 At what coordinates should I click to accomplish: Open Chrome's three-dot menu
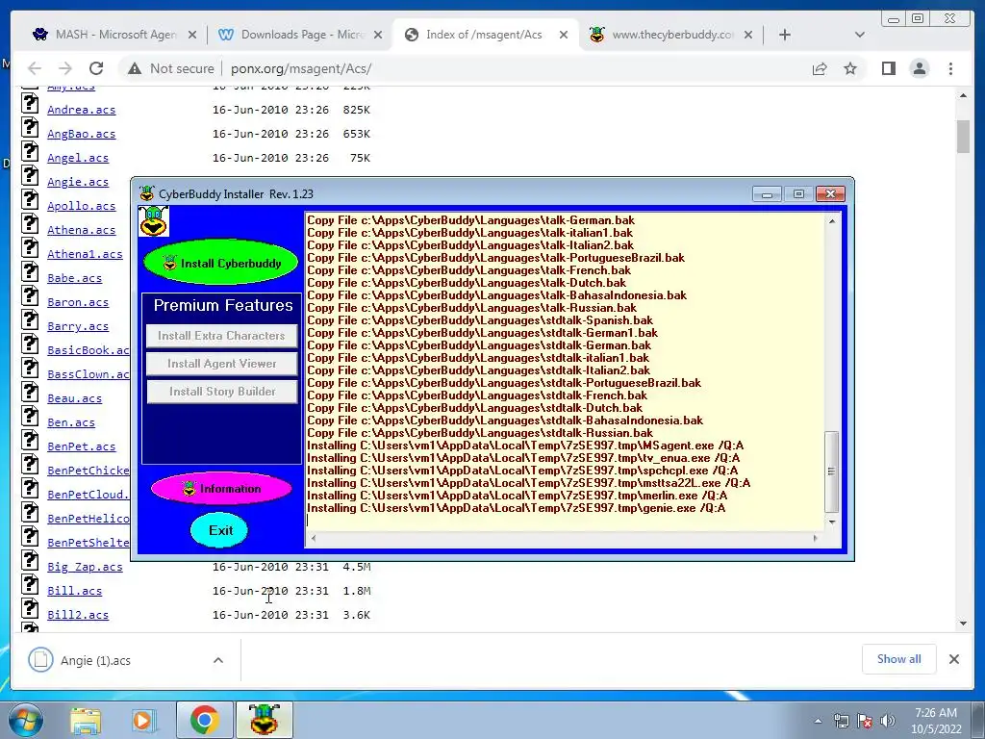click(950, 68)
